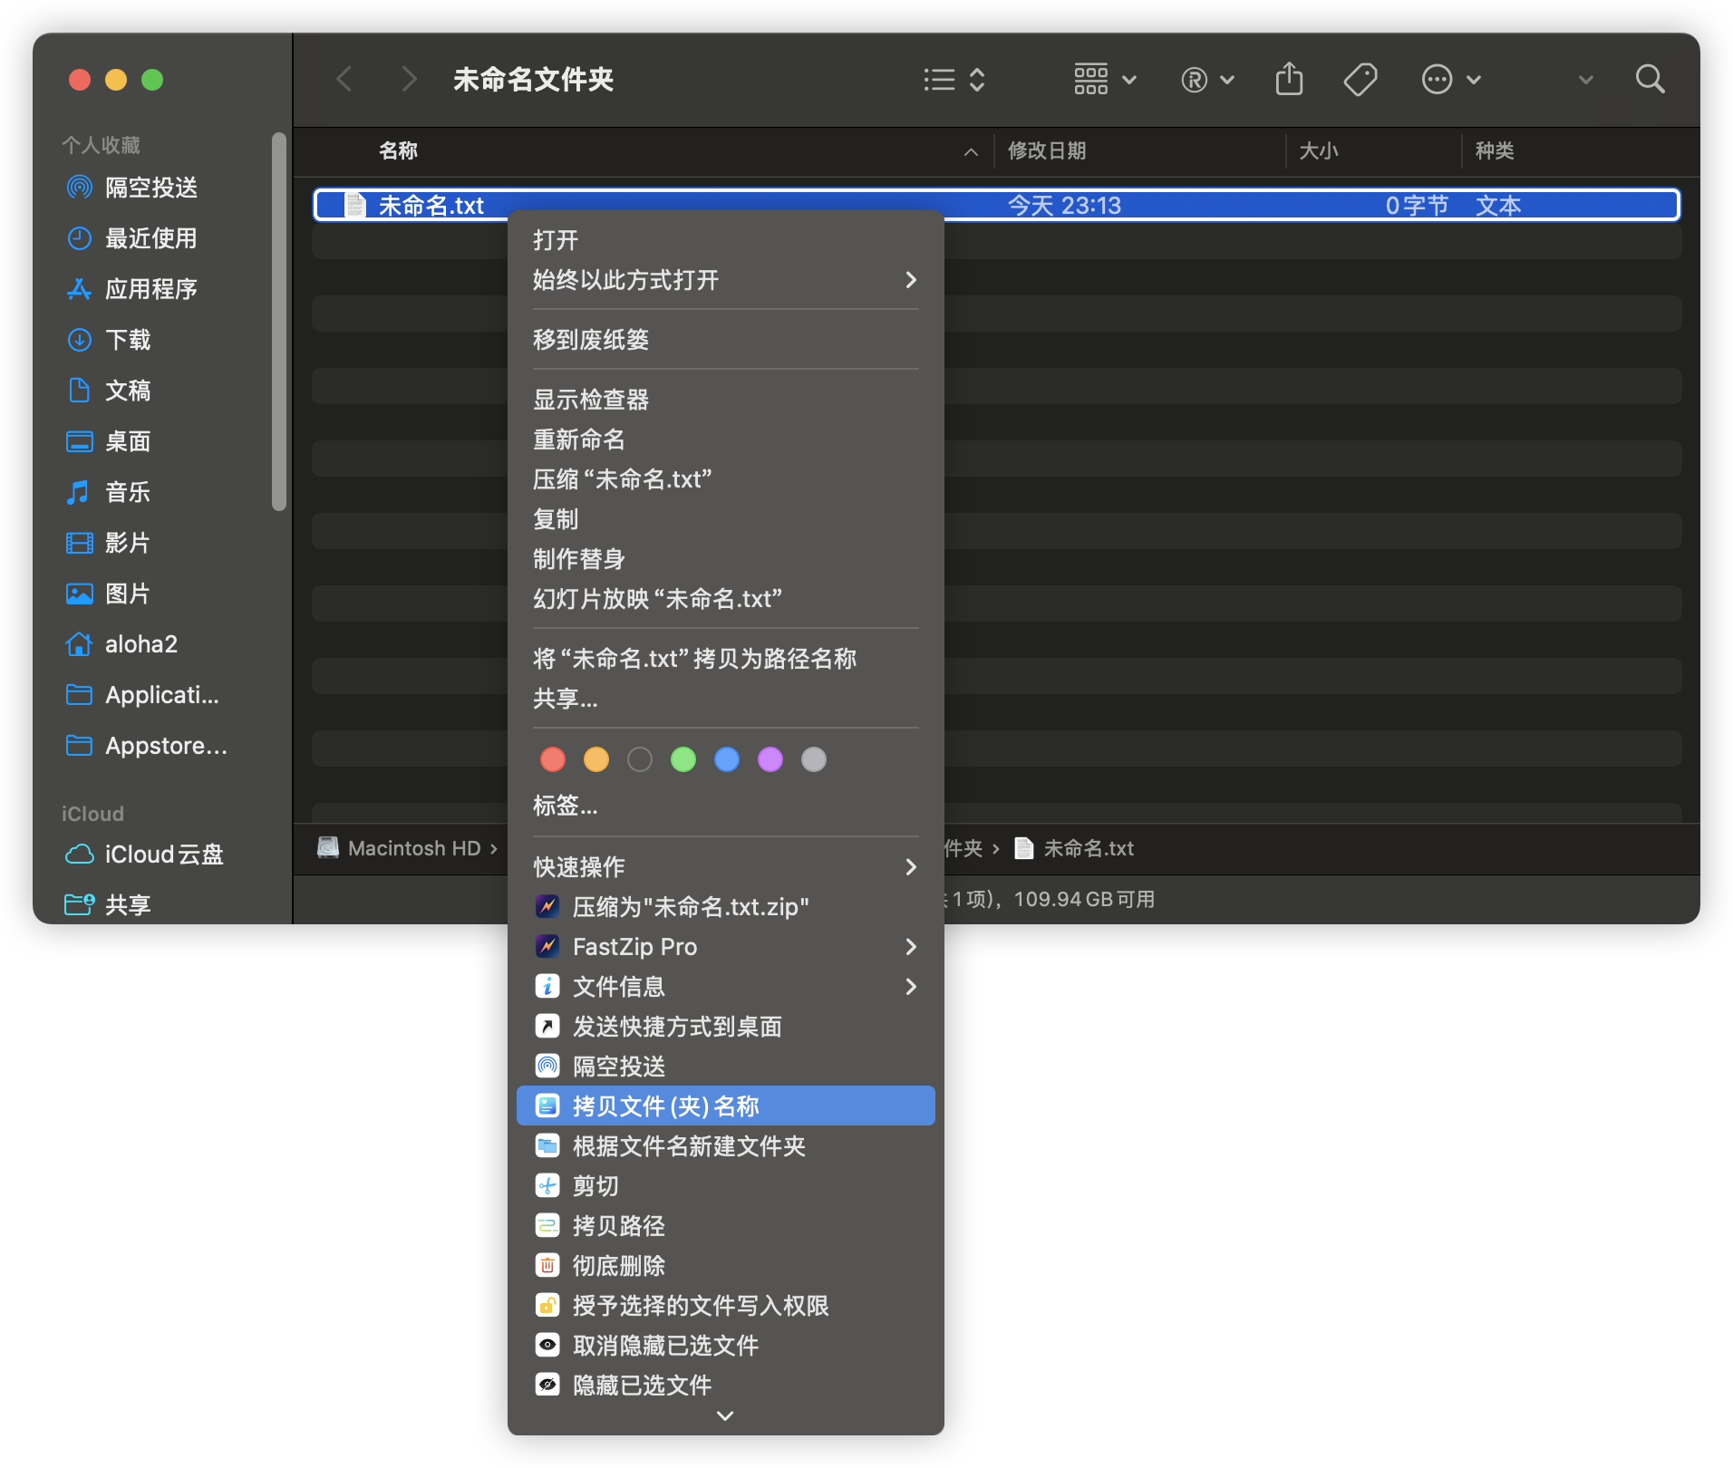Click the 剪切 scissors context menu item
The image size is (1733, 1468).
point(595,1186)
